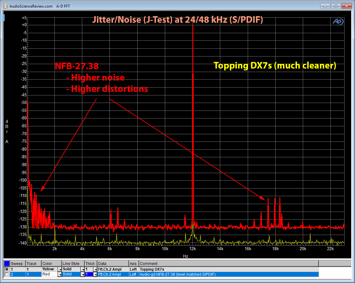Open thickness dropdown for Audio-gd row
This screenshot has width=355, height=283.
point(95,274)
